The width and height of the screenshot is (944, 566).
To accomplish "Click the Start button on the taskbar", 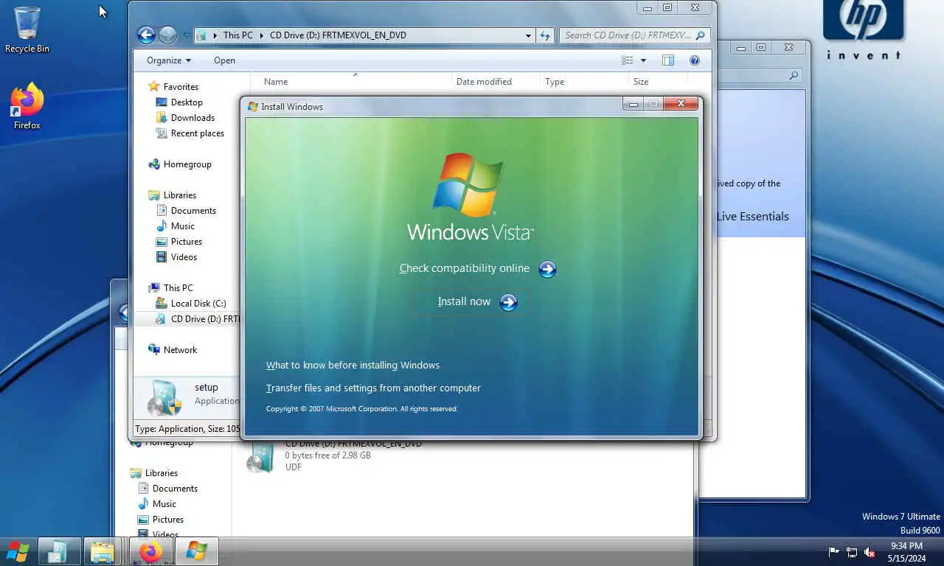I will [x=17, y=551].
